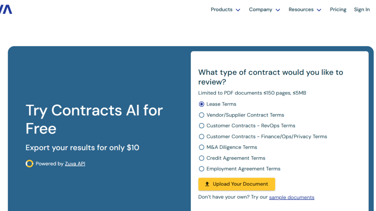The width and height of the screenshot is (376, 211).
Task: Click the Products menu label
Action: (222, 9)
